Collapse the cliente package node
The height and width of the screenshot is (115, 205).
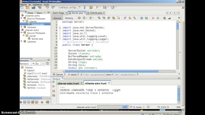tap(24, 21)
